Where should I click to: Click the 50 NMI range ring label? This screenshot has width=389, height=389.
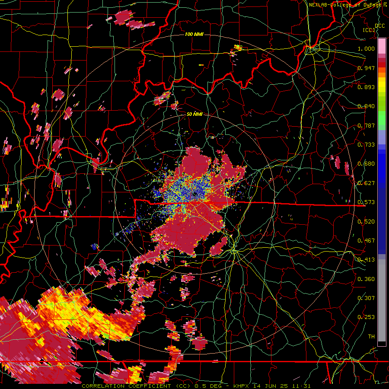point(194,114)
